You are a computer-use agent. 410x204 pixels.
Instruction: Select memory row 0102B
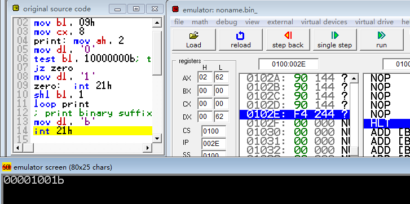point(295,87)
